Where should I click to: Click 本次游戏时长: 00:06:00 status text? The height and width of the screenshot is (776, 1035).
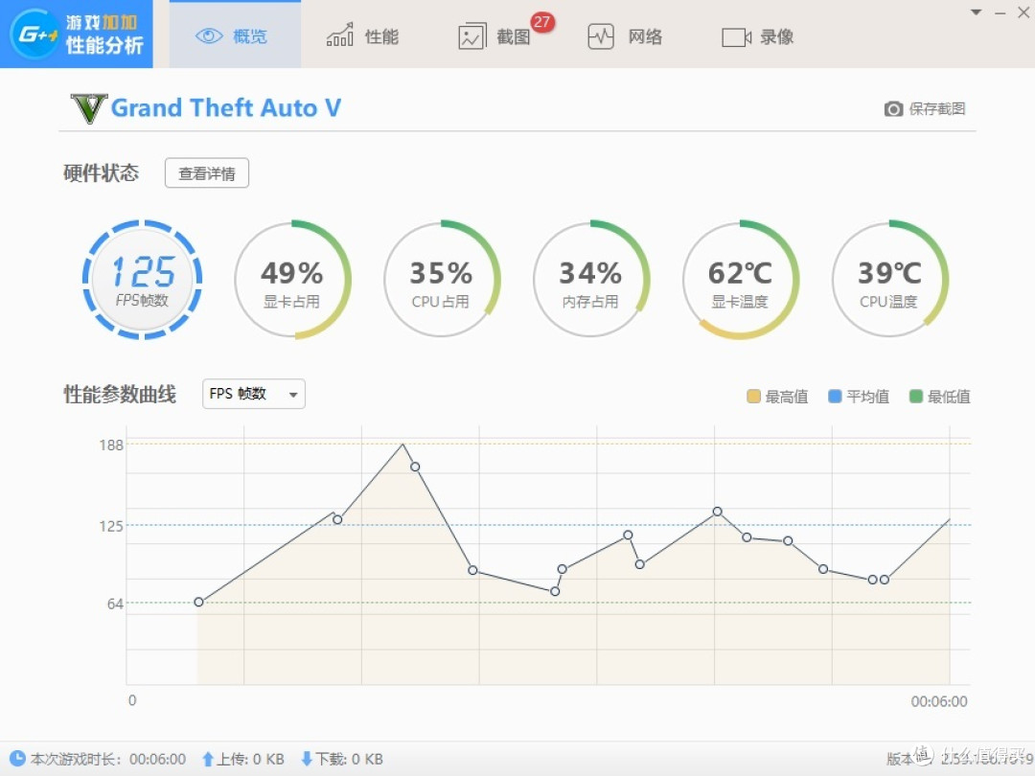(107, 760)
